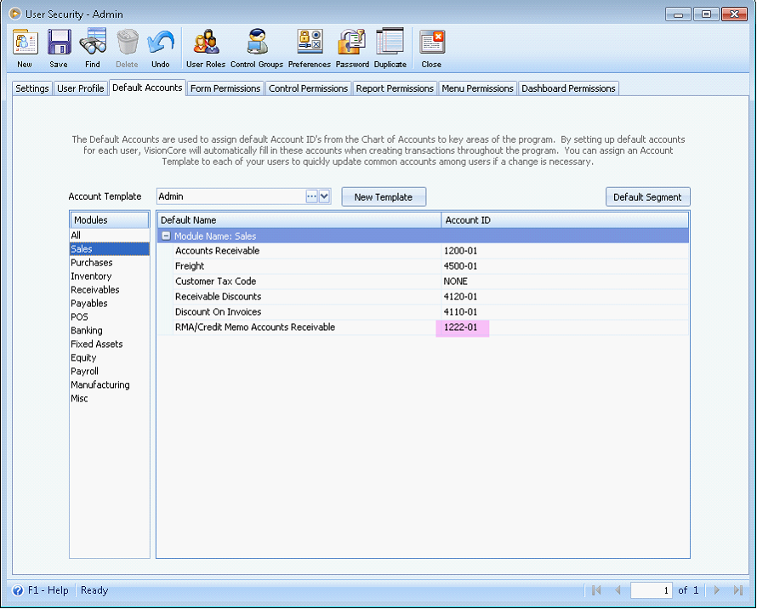Click the record number field in the navigator
This screenshot has height=609, width=757.
652,590
